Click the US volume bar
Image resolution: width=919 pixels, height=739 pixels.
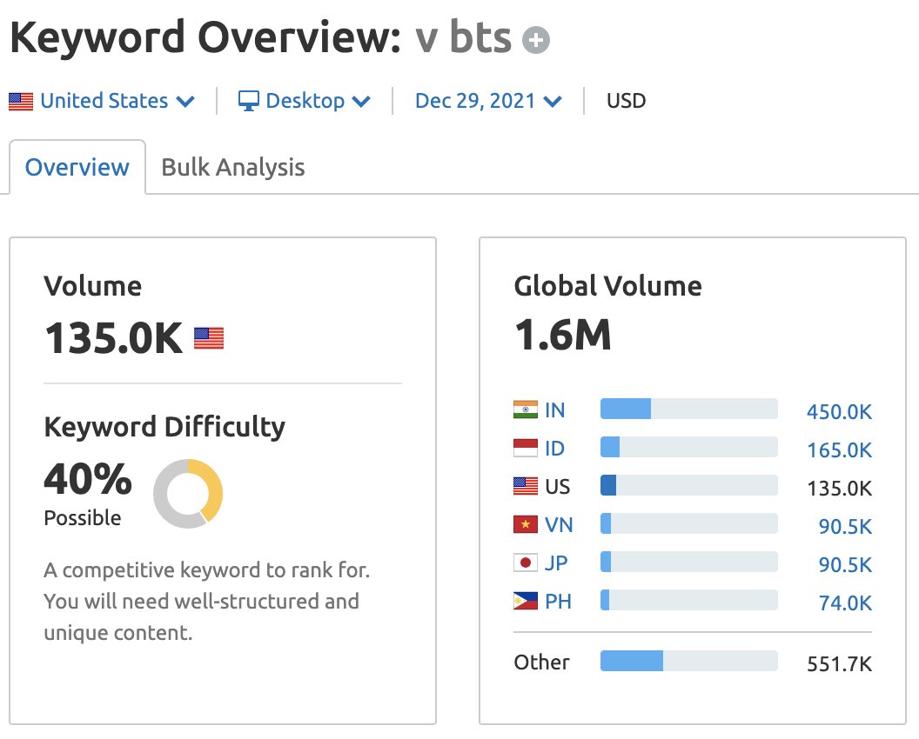688,485
